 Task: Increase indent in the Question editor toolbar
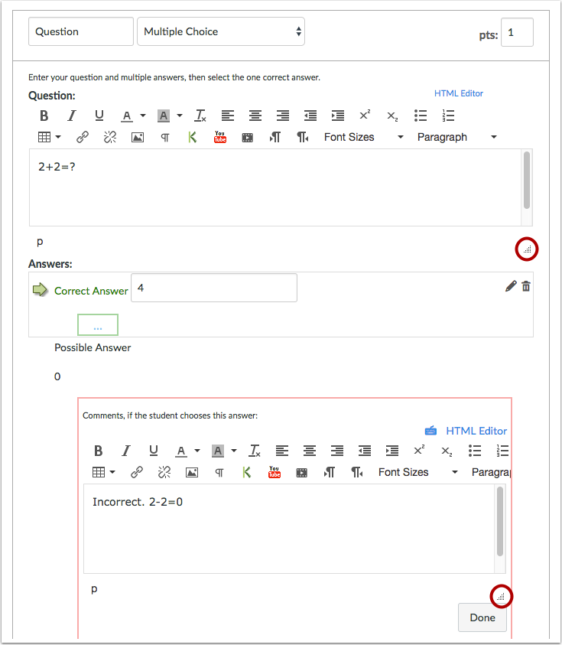pyautogui.click(x=338, y=116)
